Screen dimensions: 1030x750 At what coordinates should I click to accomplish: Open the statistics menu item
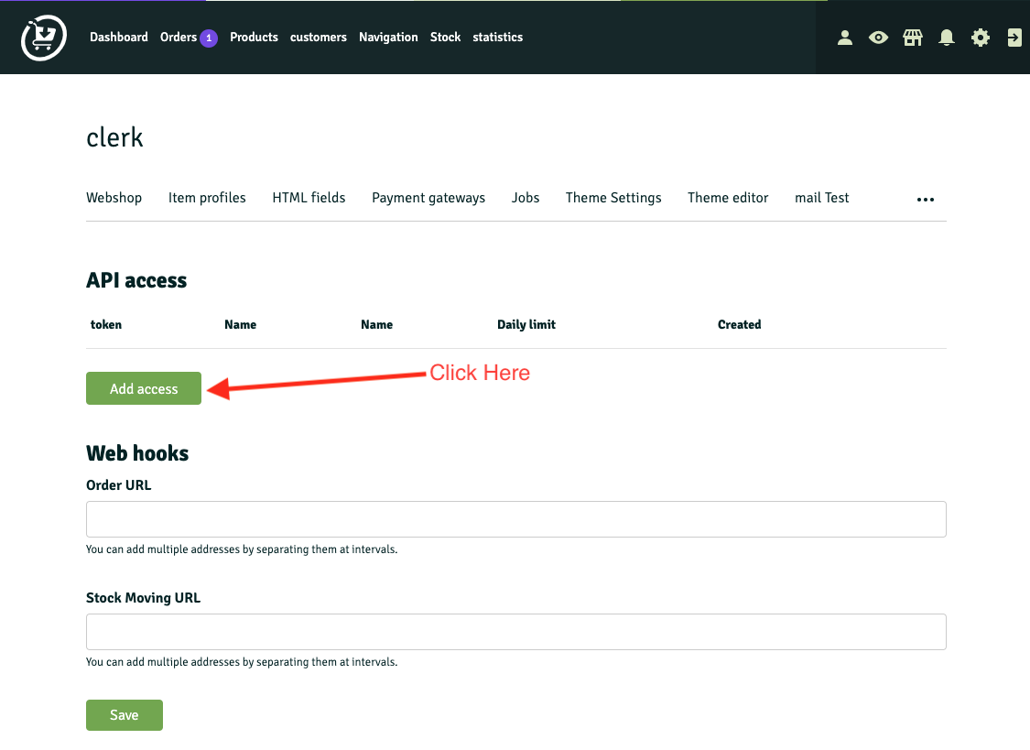click(x=498, y=38)
